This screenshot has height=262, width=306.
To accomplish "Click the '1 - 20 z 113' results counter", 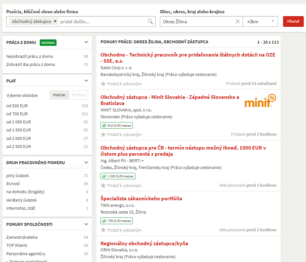I will tap(268, 42).
